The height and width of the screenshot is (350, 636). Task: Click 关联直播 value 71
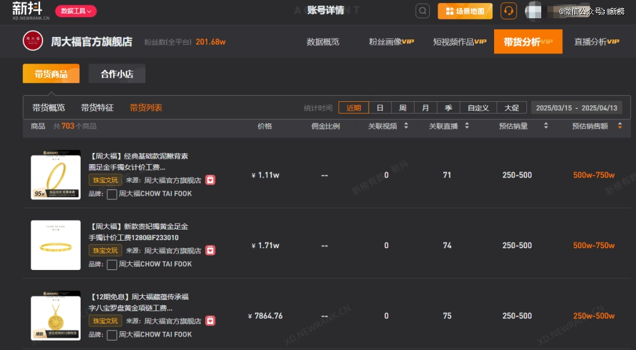click(x=447, y=175)
